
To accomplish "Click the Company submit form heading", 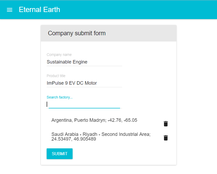I will tap(77, 33).
